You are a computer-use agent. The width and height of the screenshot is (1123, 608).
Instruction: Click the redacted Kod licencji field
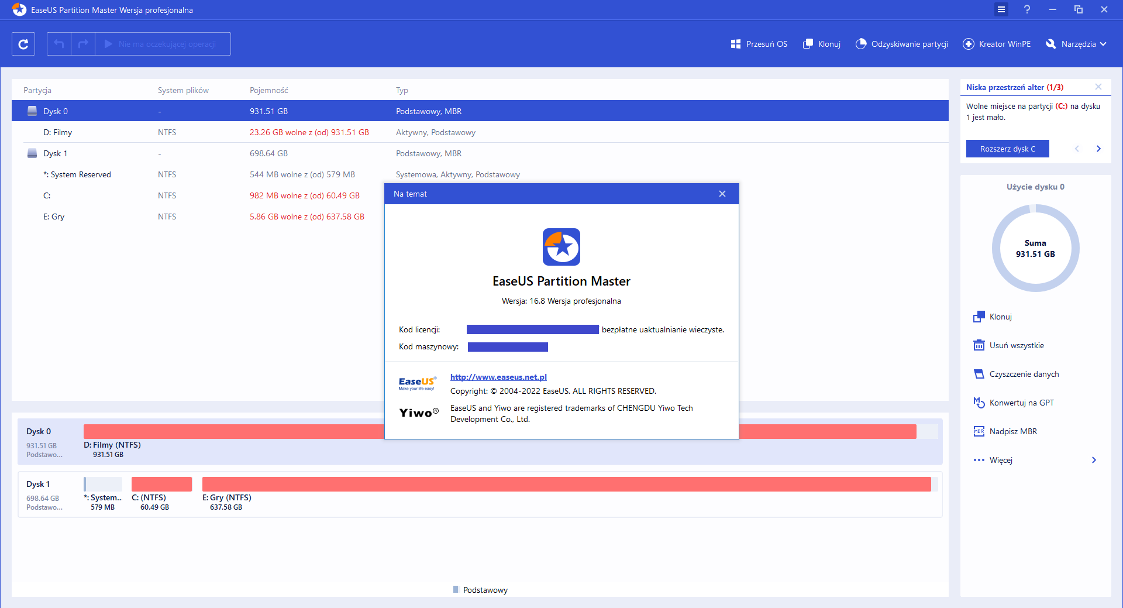click(x=533, y=329)
